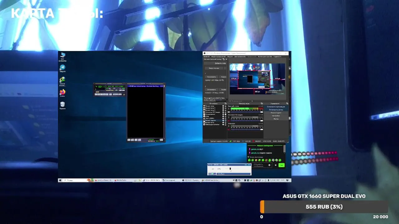
Task: Pop out the Управление dock icon
Action: [x=287, y=104]
